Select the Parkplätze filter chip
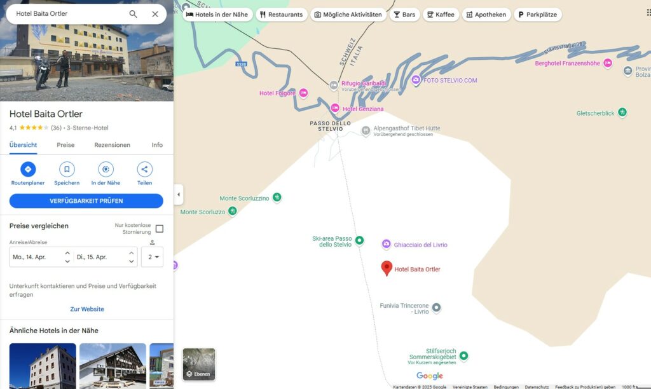This screenshot has height=389, width=651. click(x=538, y=15)
